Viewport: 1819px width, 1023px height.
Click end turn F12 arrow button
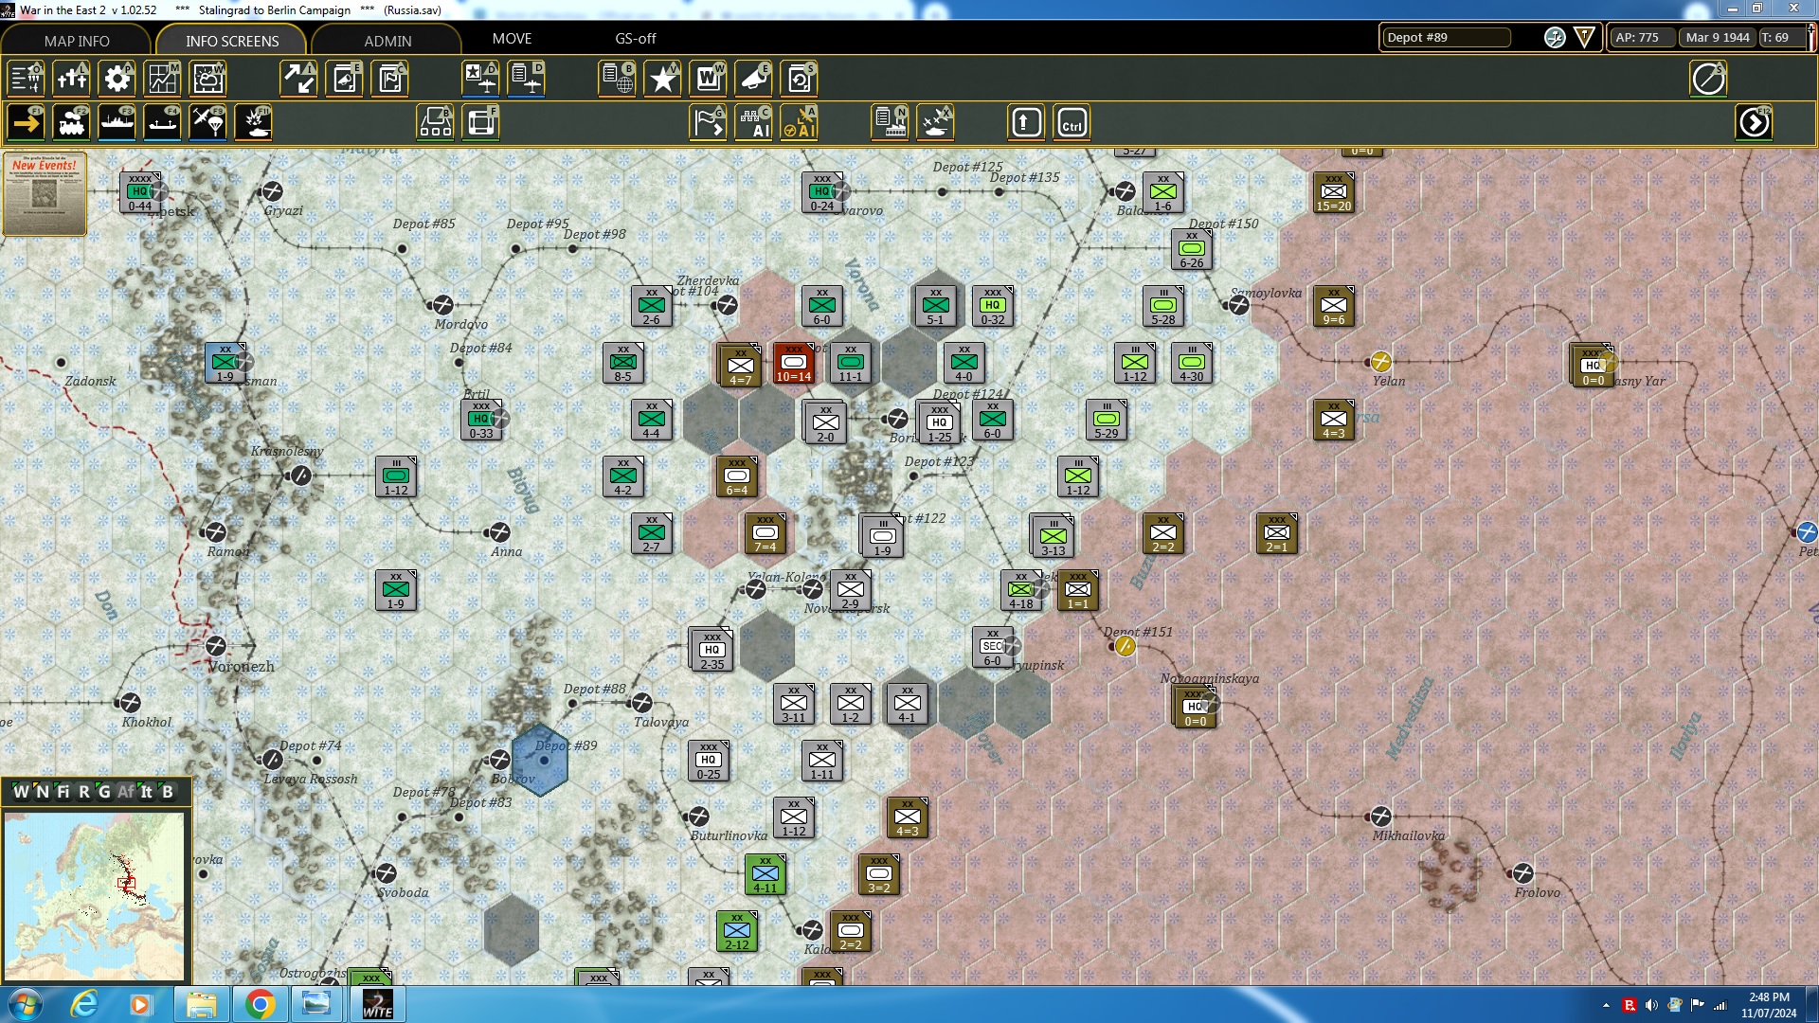1754,123
